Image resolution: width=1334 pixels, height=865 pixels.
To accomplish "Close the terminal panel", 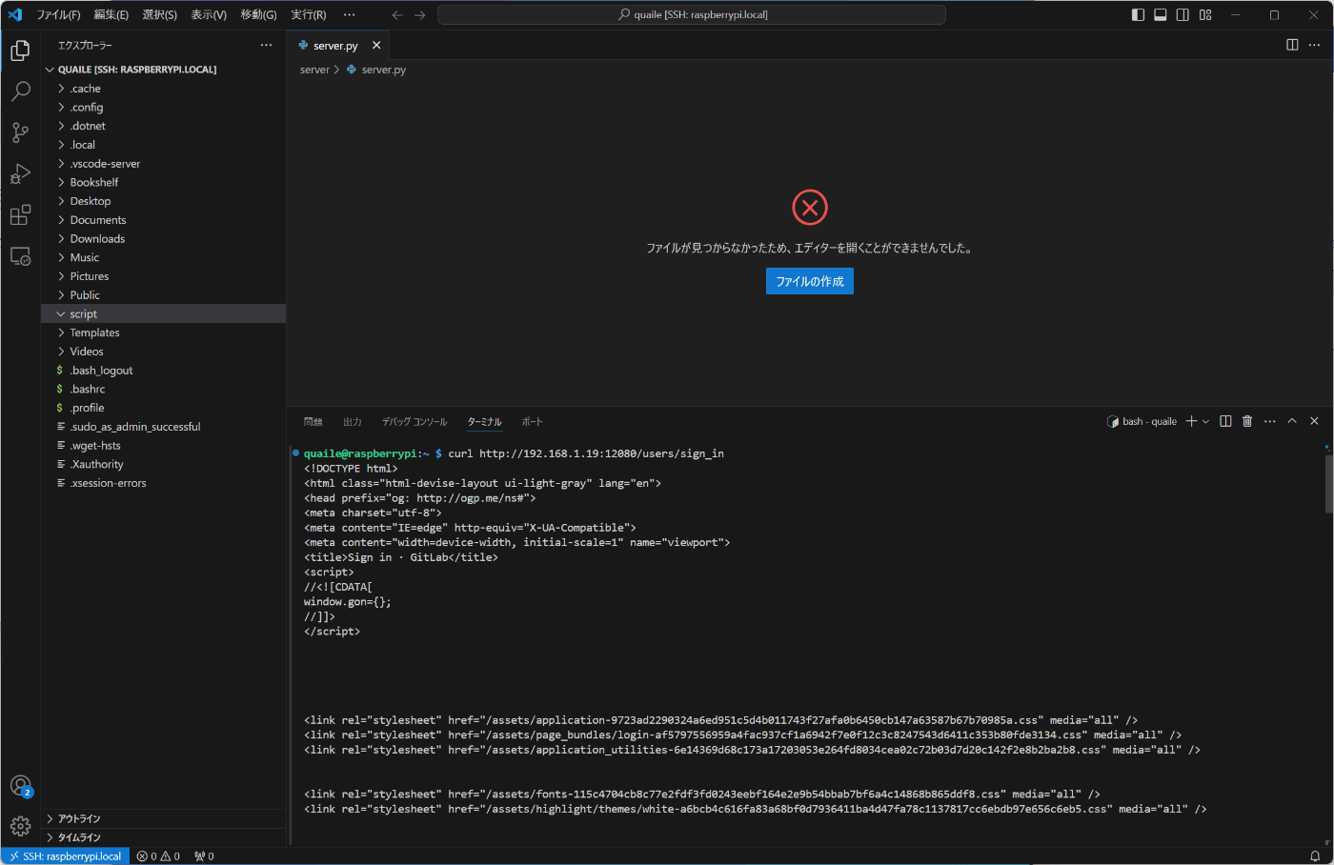I will [1314, 421].
